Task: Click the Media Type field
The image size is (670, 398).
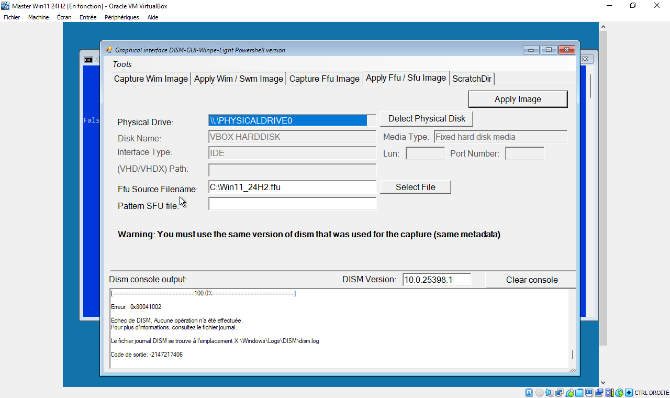Action: [x=500, y=137]
